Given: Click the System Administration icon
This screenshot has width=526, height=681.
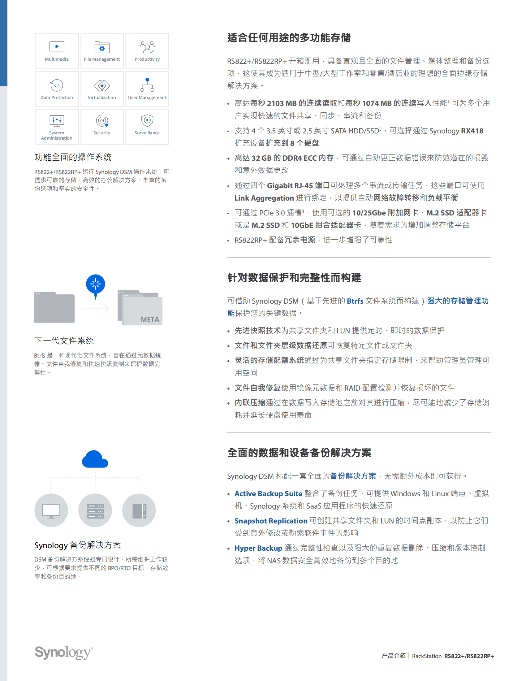Looking at the screenshot, I should click(x=57, y=121).
